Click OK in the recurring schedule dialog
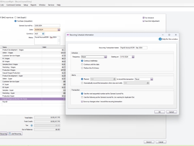Image resolution: width=194 pixels, height=146 pixels. click(160, 112)
